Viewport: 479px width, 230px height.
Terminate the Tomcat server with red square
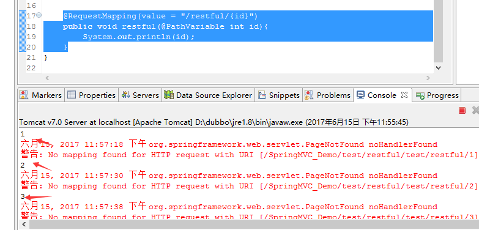462,110
